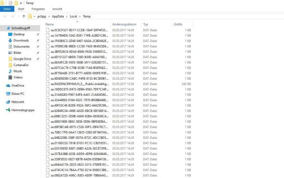Select file sa.1FE89C0B-9BED-CC5D

(80, 46)
